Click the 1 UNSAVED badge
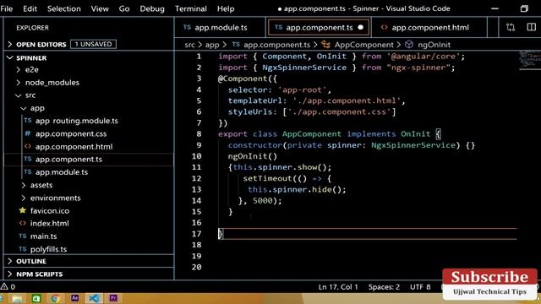The width and height of the screenshot is (541, 304). click(93, 44)
